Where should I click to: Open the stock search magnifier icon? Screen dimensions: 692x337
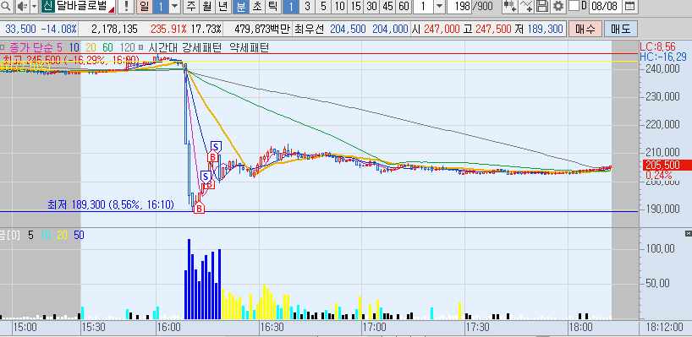click(6, 6)
